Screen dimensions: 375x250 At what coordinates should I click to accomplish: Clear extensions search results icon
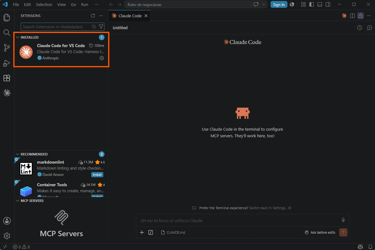pyautogui.click(x=94, y=27)
